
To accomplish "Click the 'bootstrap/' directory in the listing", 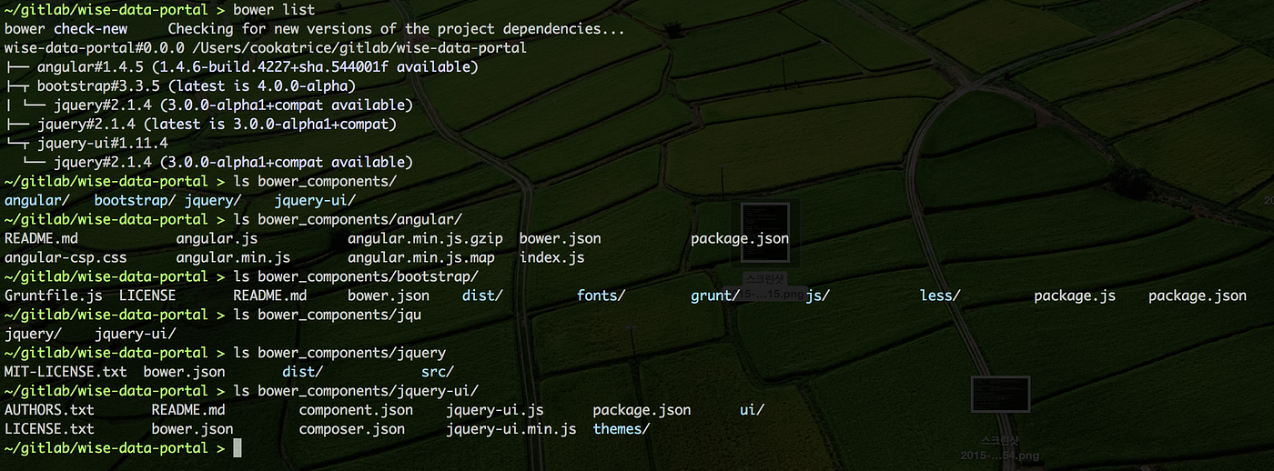I will (135, 201).
